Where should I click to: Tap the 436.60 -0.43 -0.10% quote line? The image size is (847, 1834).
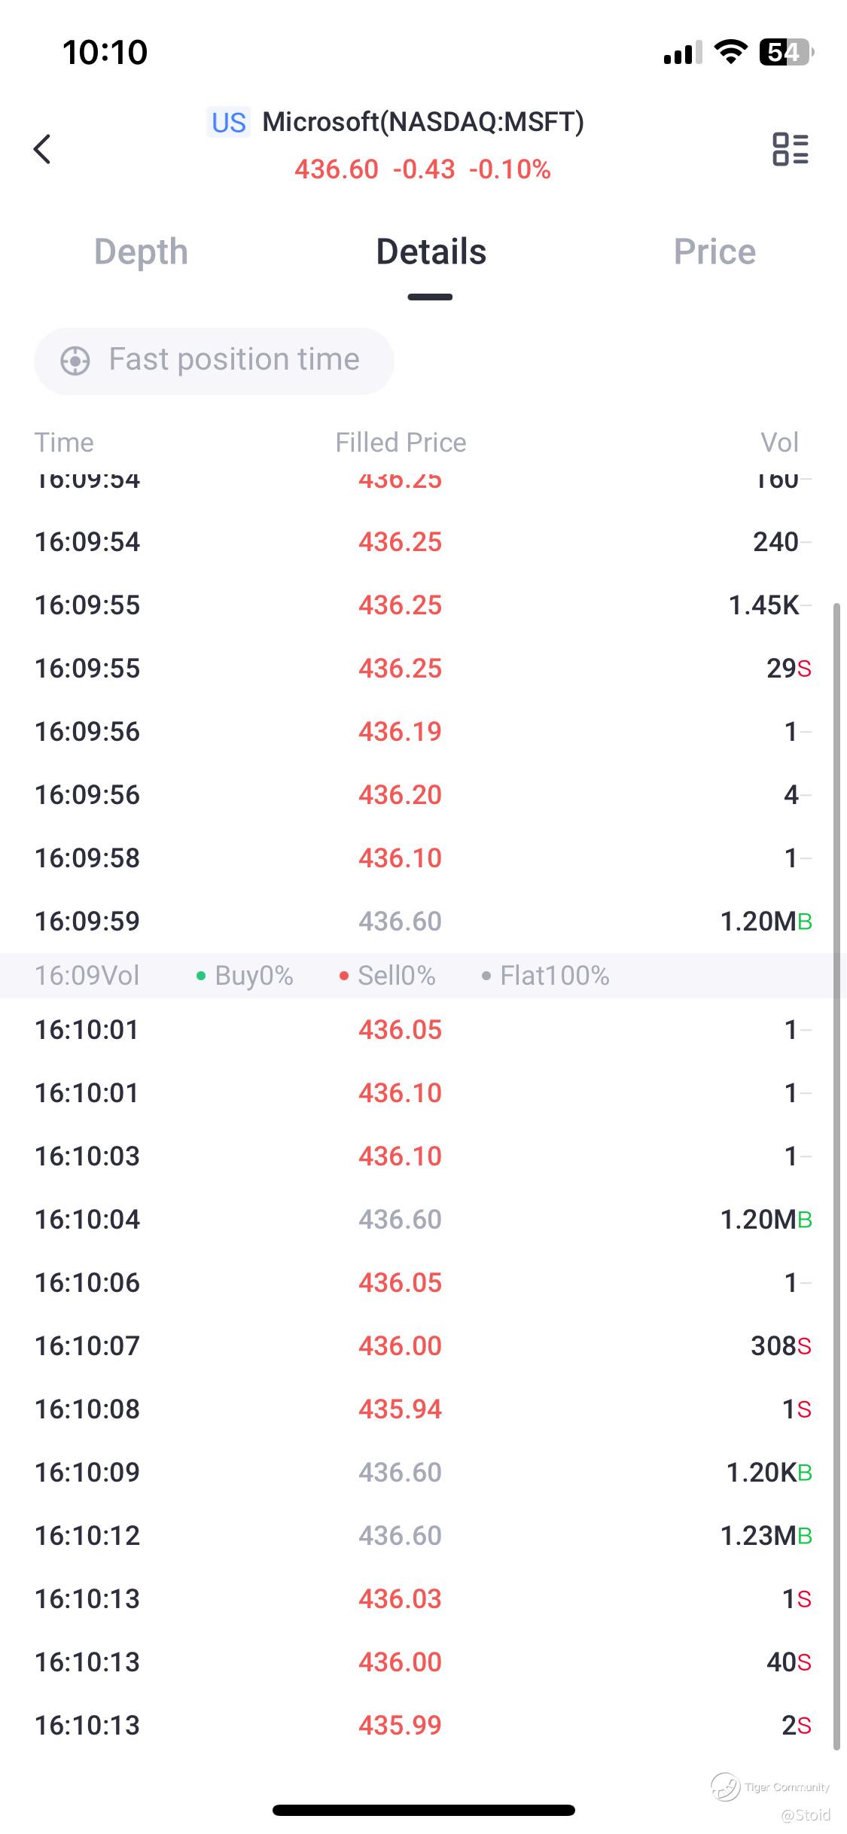(422, 169)
